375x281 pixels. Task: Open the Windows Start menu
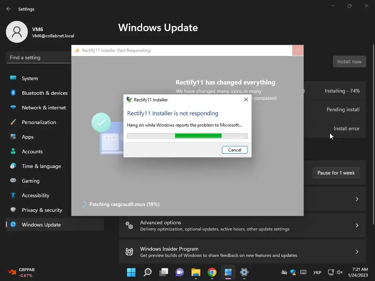point(131,272)
